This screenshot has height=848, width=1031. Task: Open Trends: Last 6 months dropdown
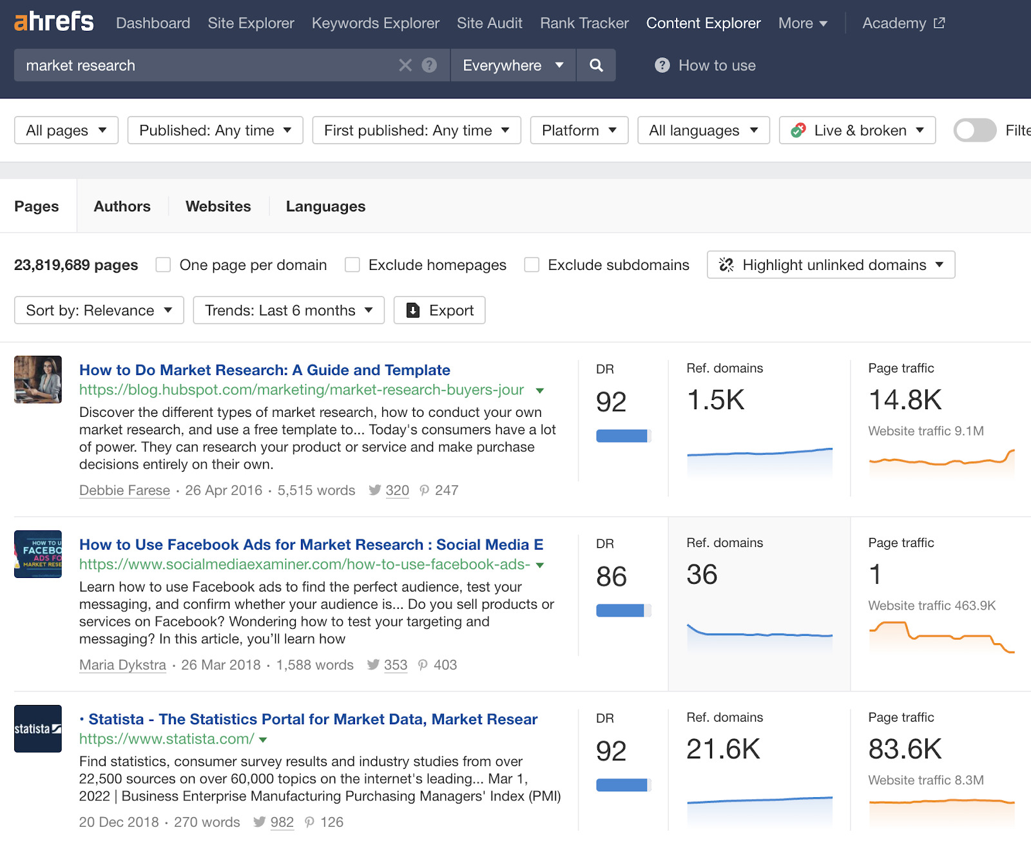289,311
